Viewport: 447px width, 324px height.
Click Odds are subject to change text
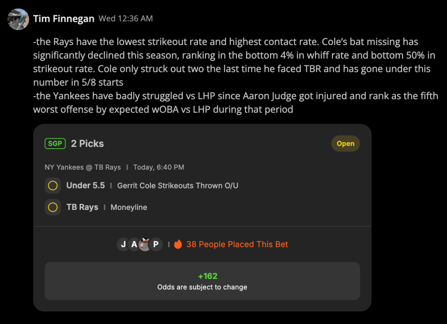tap(202, 287)
